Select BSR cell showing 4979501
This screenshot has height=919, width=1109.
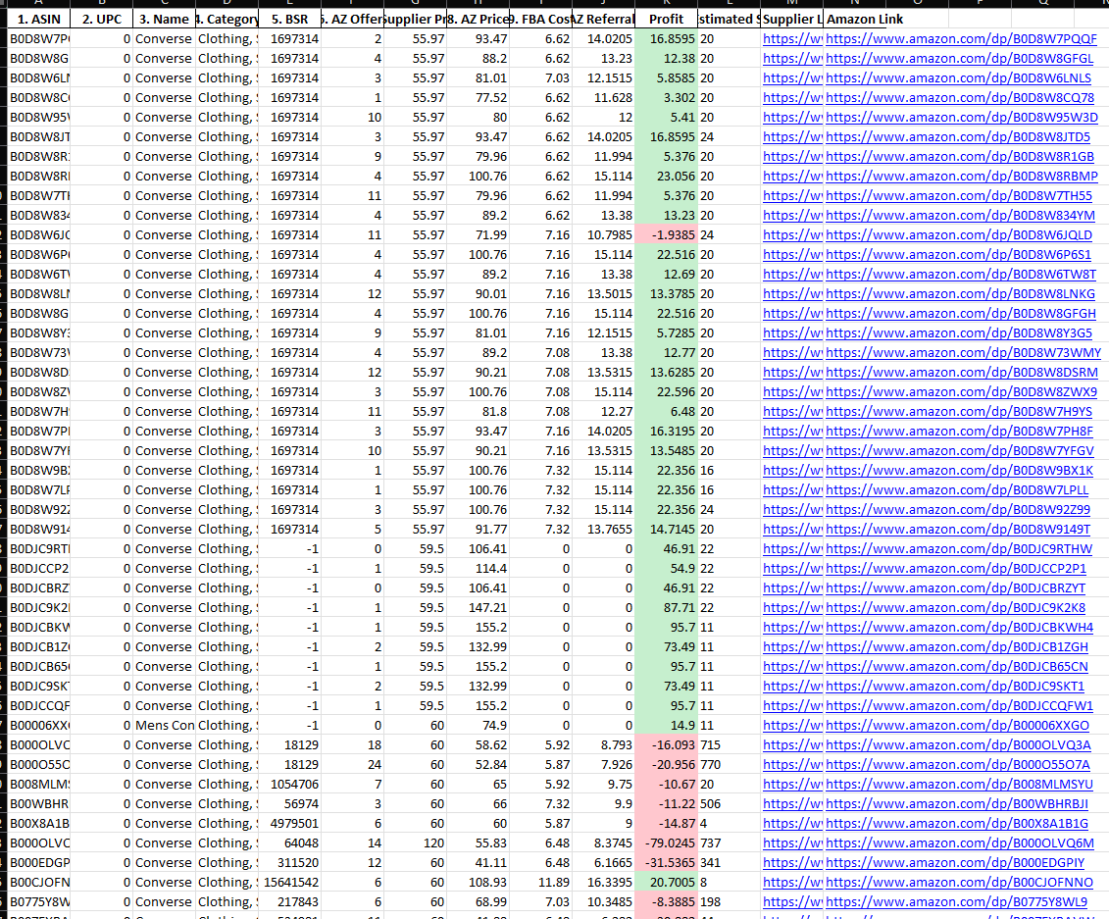[289, 824]
